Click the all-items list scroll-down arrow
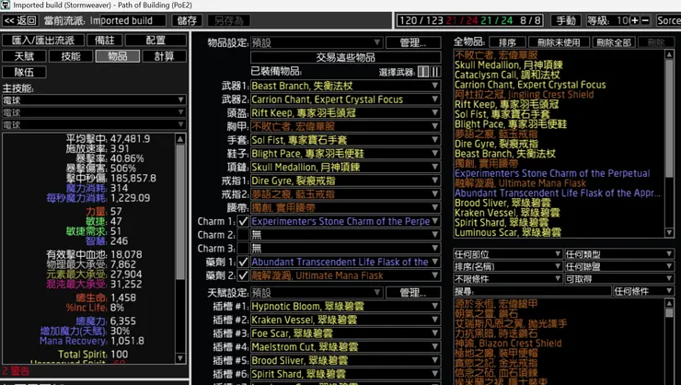The width and height of the screenshot is (681, 385). coord(669,232)
